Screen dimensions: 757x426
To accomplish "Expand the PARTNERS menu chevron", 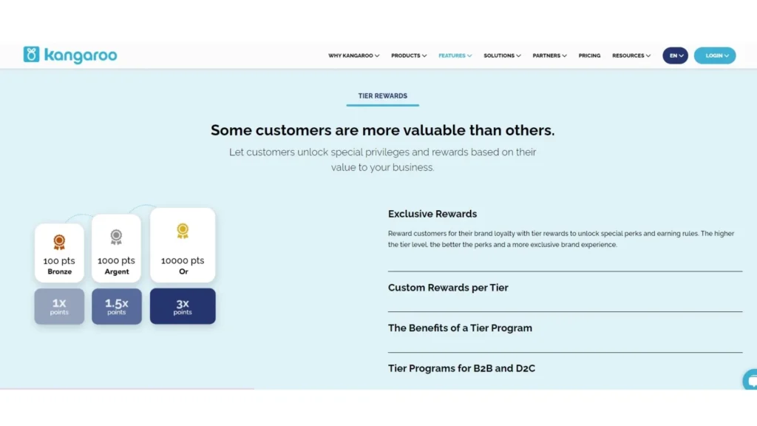I will click(x=566, y=55).
